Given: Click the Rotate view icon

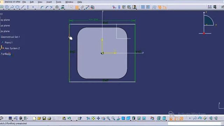Looking at the screenshot, I should [x=104, y=118].
